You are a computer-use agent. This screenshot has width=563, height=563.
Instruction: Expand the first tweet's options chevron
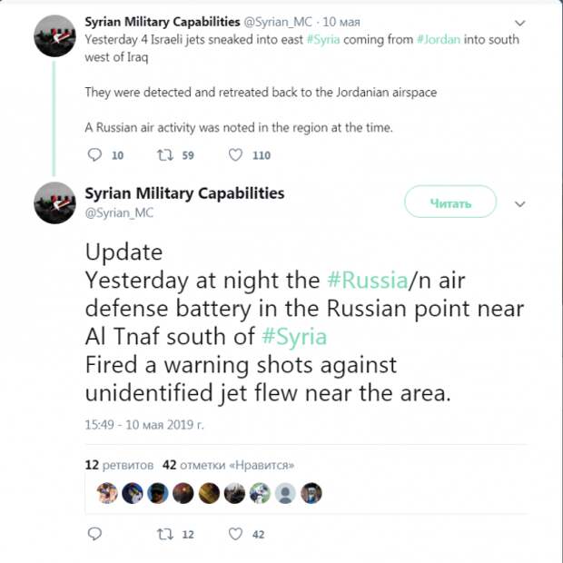520,24
